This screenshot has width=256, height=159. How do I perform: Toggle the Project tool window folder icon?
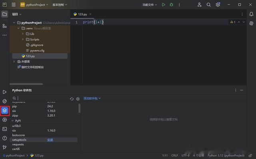coord(4,14)
